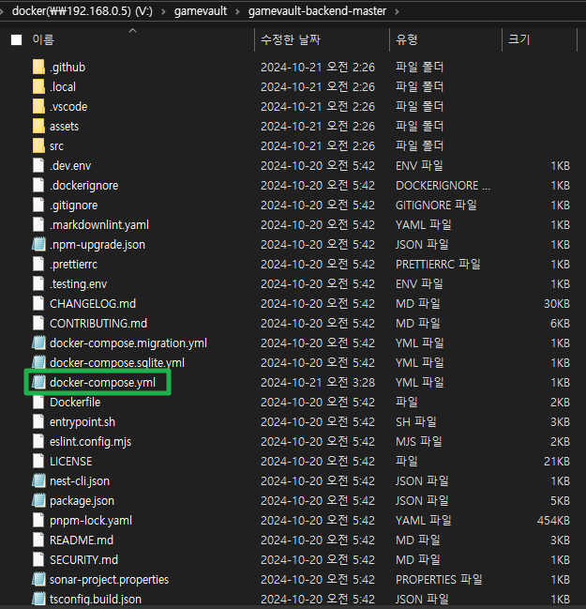Click the README.md file icon

point(38,540)
